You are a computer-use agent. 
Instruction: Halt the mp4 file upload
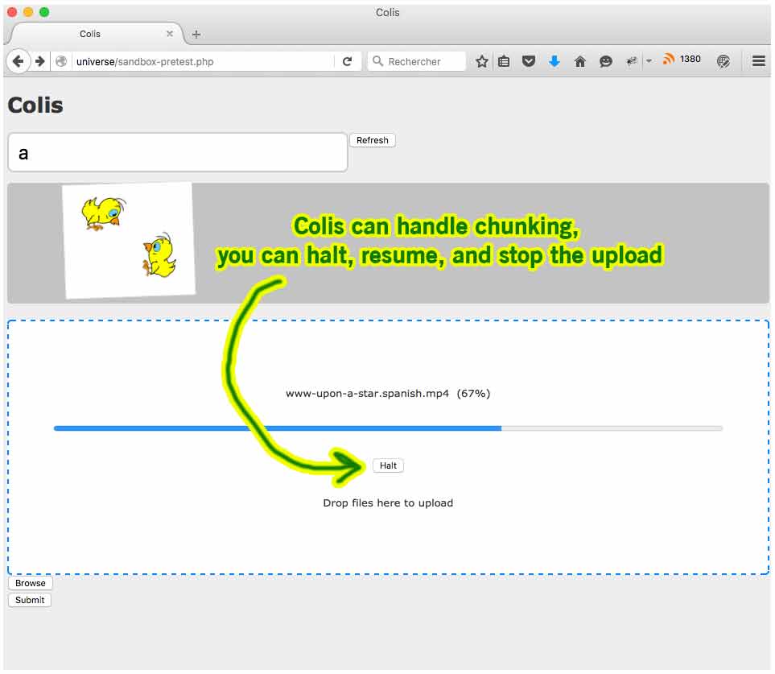point(388,465)
